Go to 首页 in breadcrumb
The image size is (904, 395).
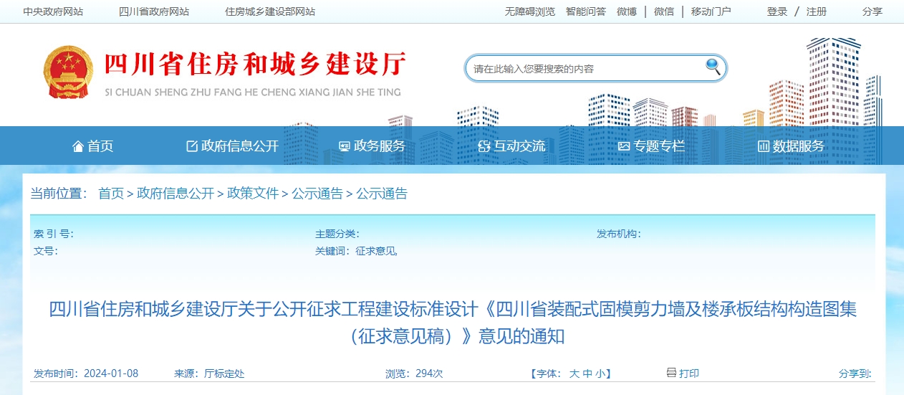pos(111,194)
